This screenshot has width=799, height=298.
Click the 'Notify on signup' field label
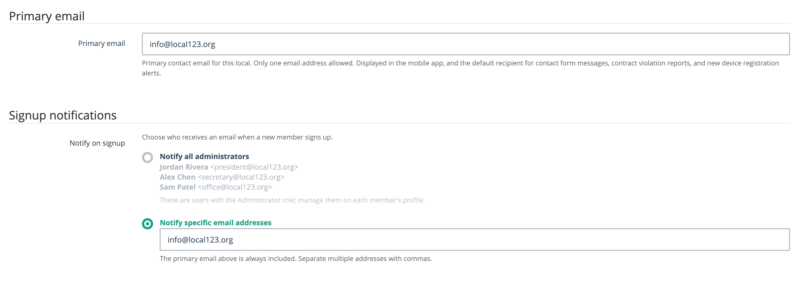pyautogui.click(x=97, y=143)
